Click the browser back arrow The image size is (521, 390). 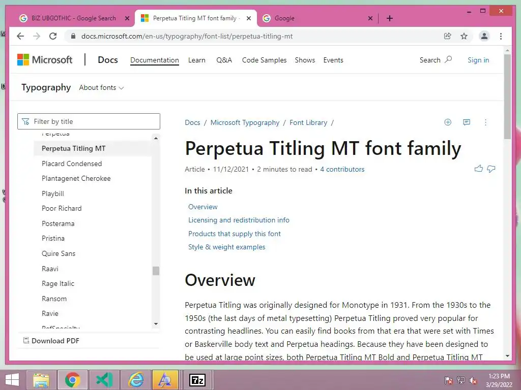click(20, 36)
